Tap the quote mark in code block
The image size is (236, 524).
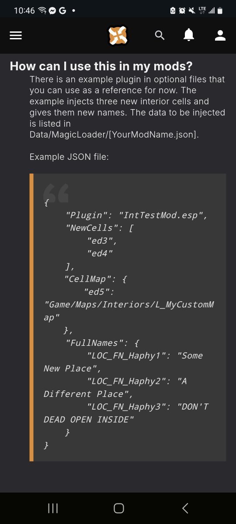[56, 193]
